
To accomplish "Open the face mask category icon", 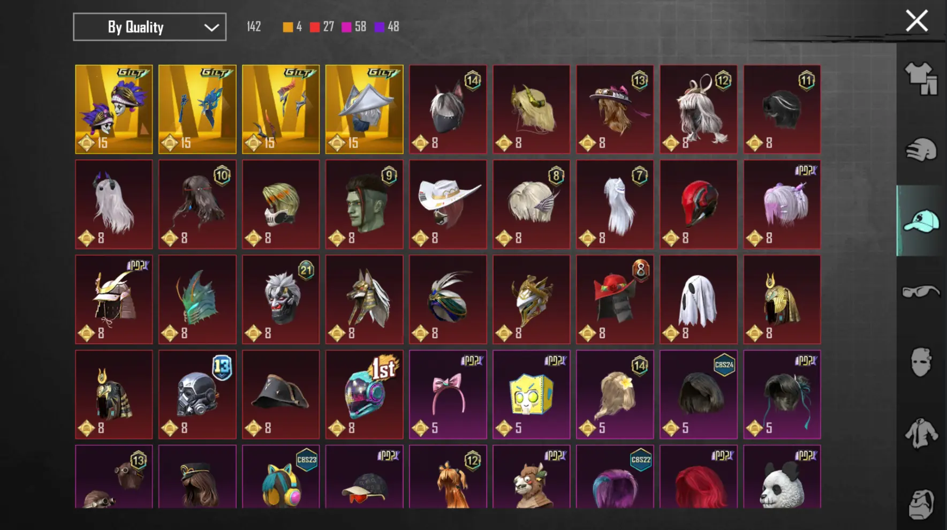I will 921,362.
